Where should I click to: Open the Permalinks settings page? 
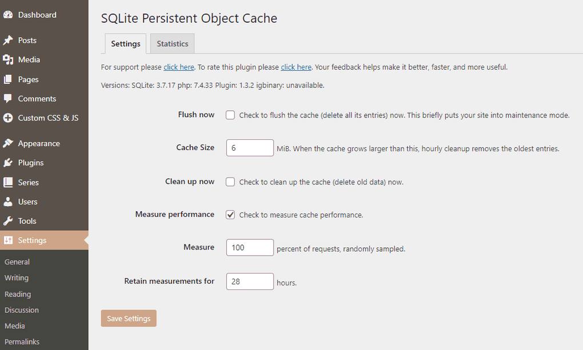coord(22,341)
